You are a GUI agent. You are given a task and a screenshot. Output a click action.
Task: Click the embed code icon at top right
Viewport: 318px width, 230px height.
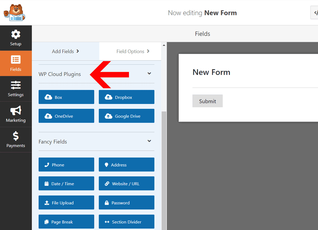click(x=315, y=13)
